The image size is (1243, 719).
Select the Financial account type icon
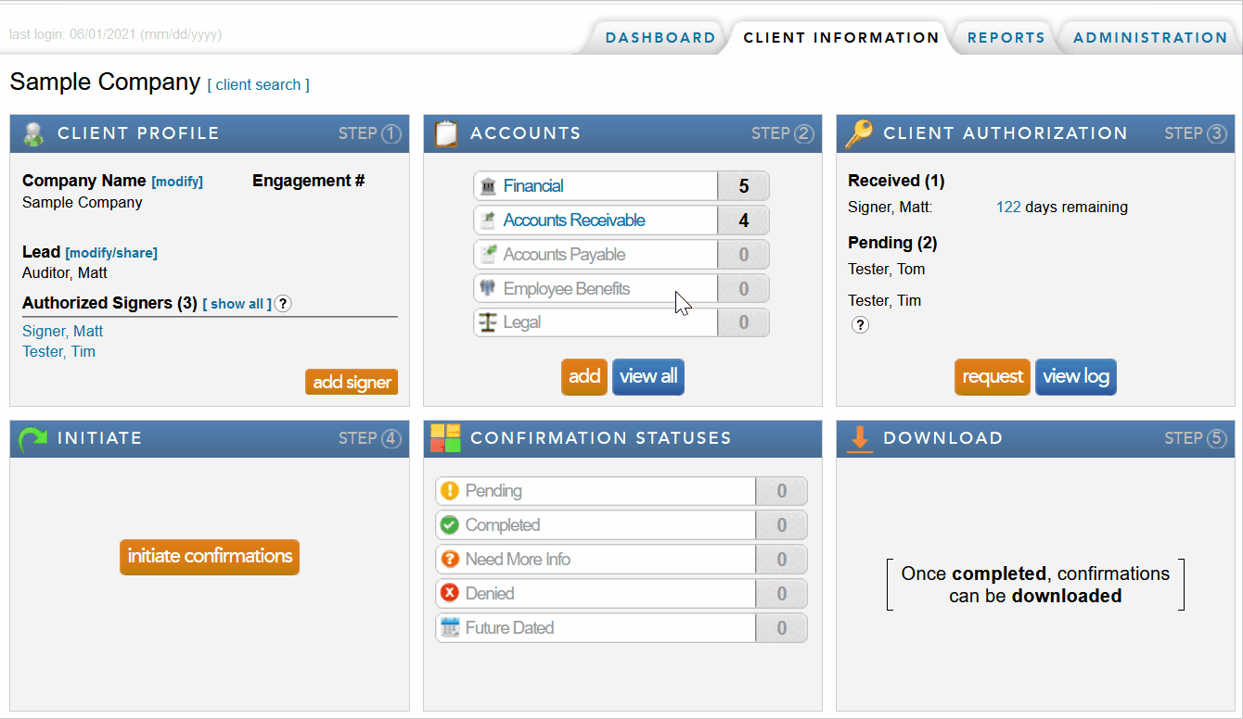click(489, 185)
